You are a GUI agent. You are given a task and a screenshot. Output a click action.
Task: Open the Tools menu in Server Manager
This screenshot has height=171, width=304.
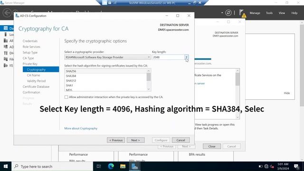[269, 13]
